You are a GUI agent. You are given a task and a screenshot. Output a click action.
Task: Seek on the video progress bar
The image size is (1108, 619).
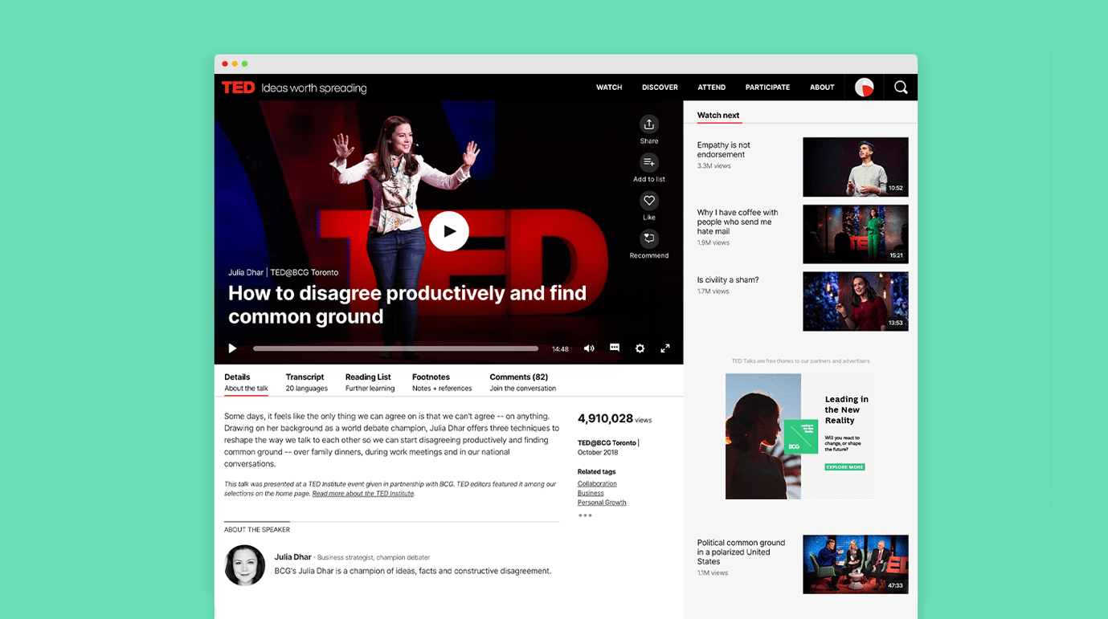(x=395, y=348)
